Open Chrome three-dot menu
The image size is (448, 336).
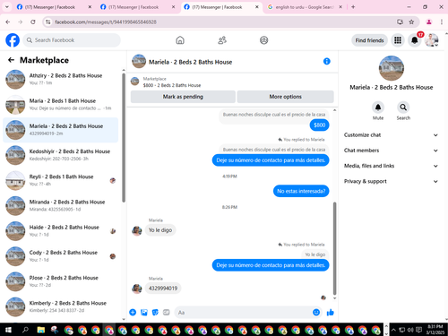click(442, 22)
